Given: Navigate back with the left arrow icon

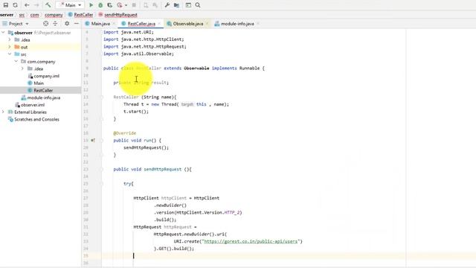Looking at the screenshot, I should click(x=27, y=5).
